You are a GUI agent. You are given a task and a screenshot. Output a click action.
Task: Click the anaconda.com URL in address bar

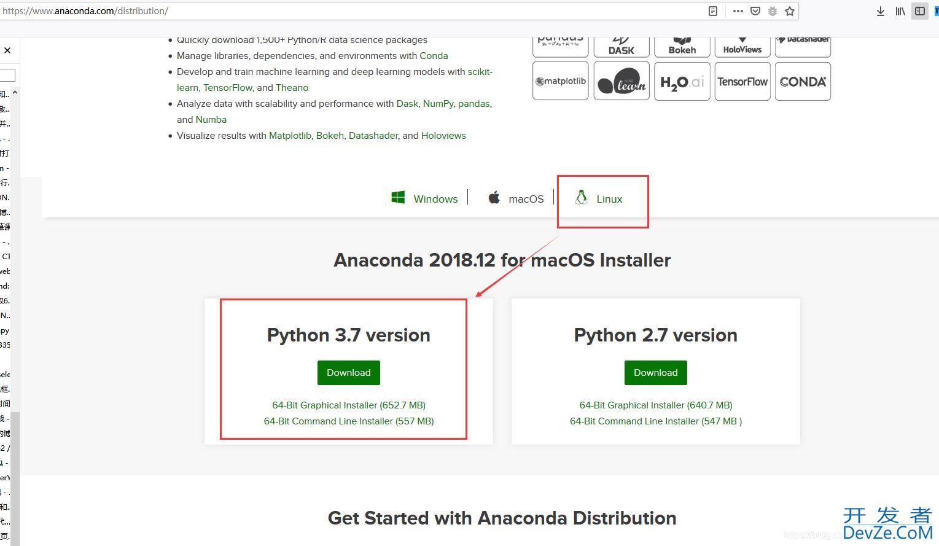coord(86,11)
